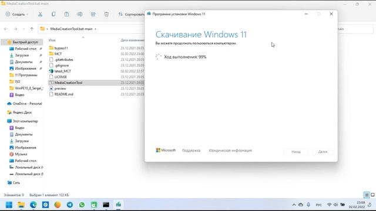Select the .gitattributes file
The height and width of the screenshot is (211, 376).
coord(63,60)
